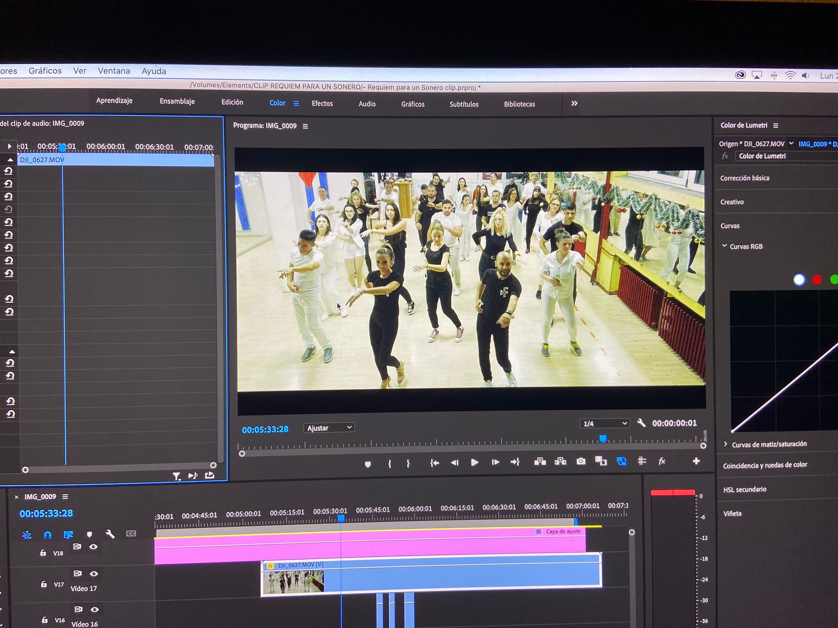Select DJI_0627.MOV clip thumbnail in timeline
The height and width of the screenshot is (628, 838).
coord(293,581)
